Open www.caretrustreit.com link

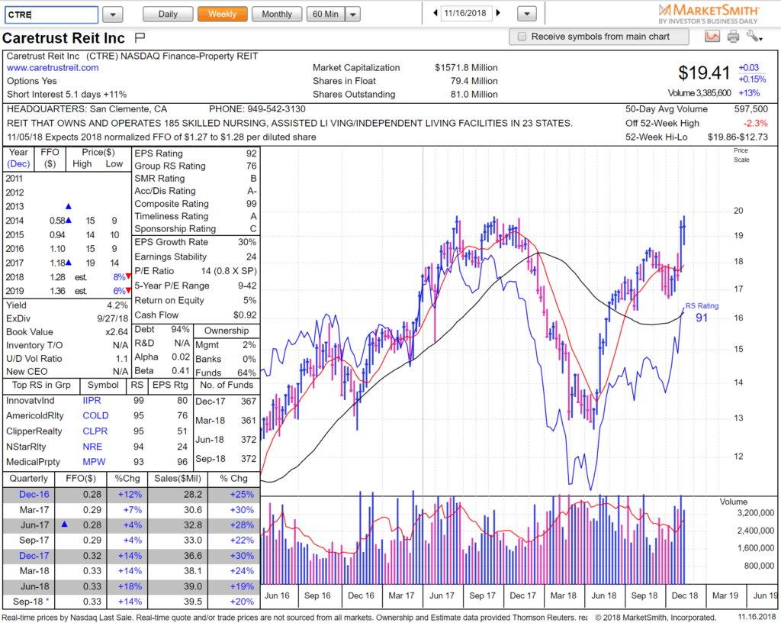click(53, 68)
